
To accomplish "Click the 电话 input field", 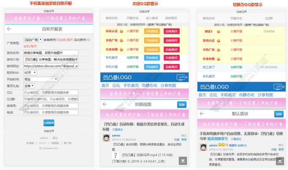I will [51, 112].
